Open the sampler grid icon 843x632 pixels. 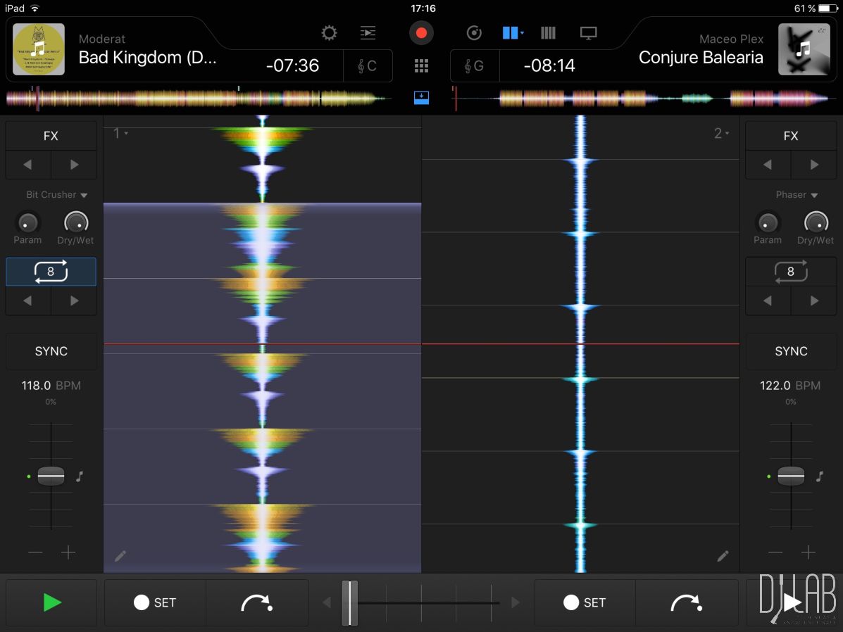(x=421, y=66)
